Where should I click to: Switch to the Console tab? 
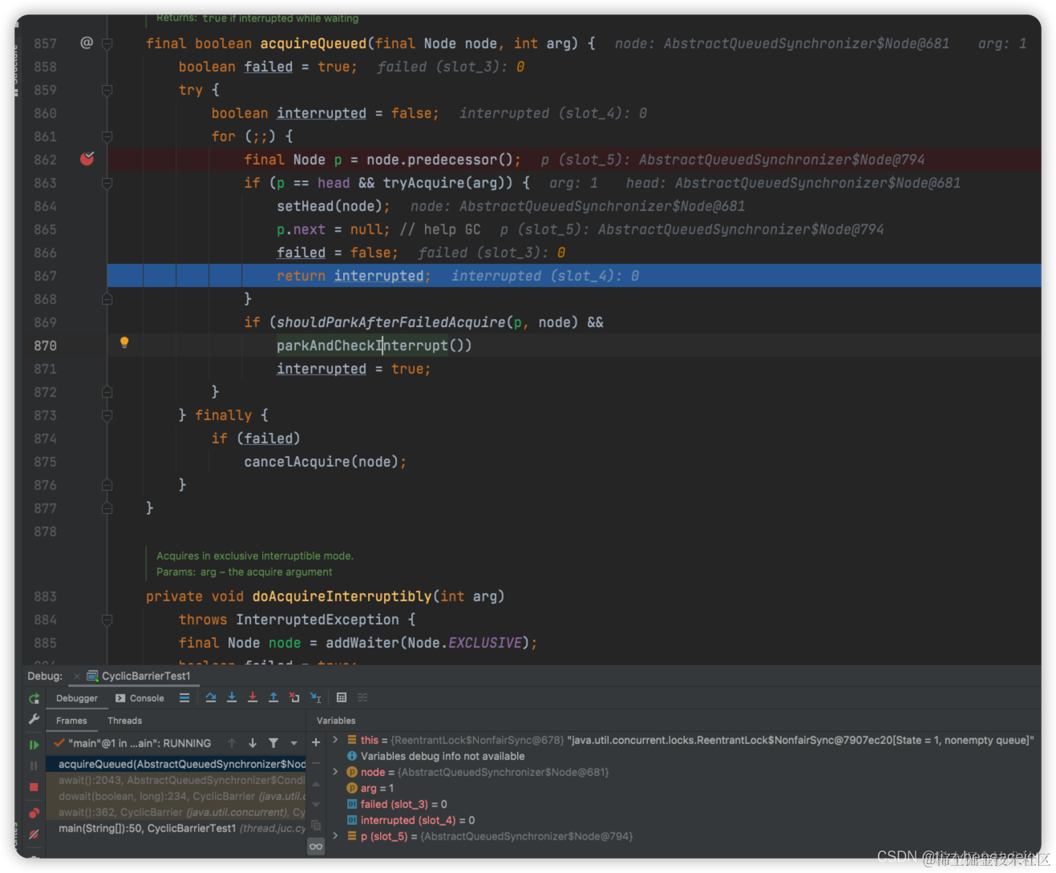point(140,698)
